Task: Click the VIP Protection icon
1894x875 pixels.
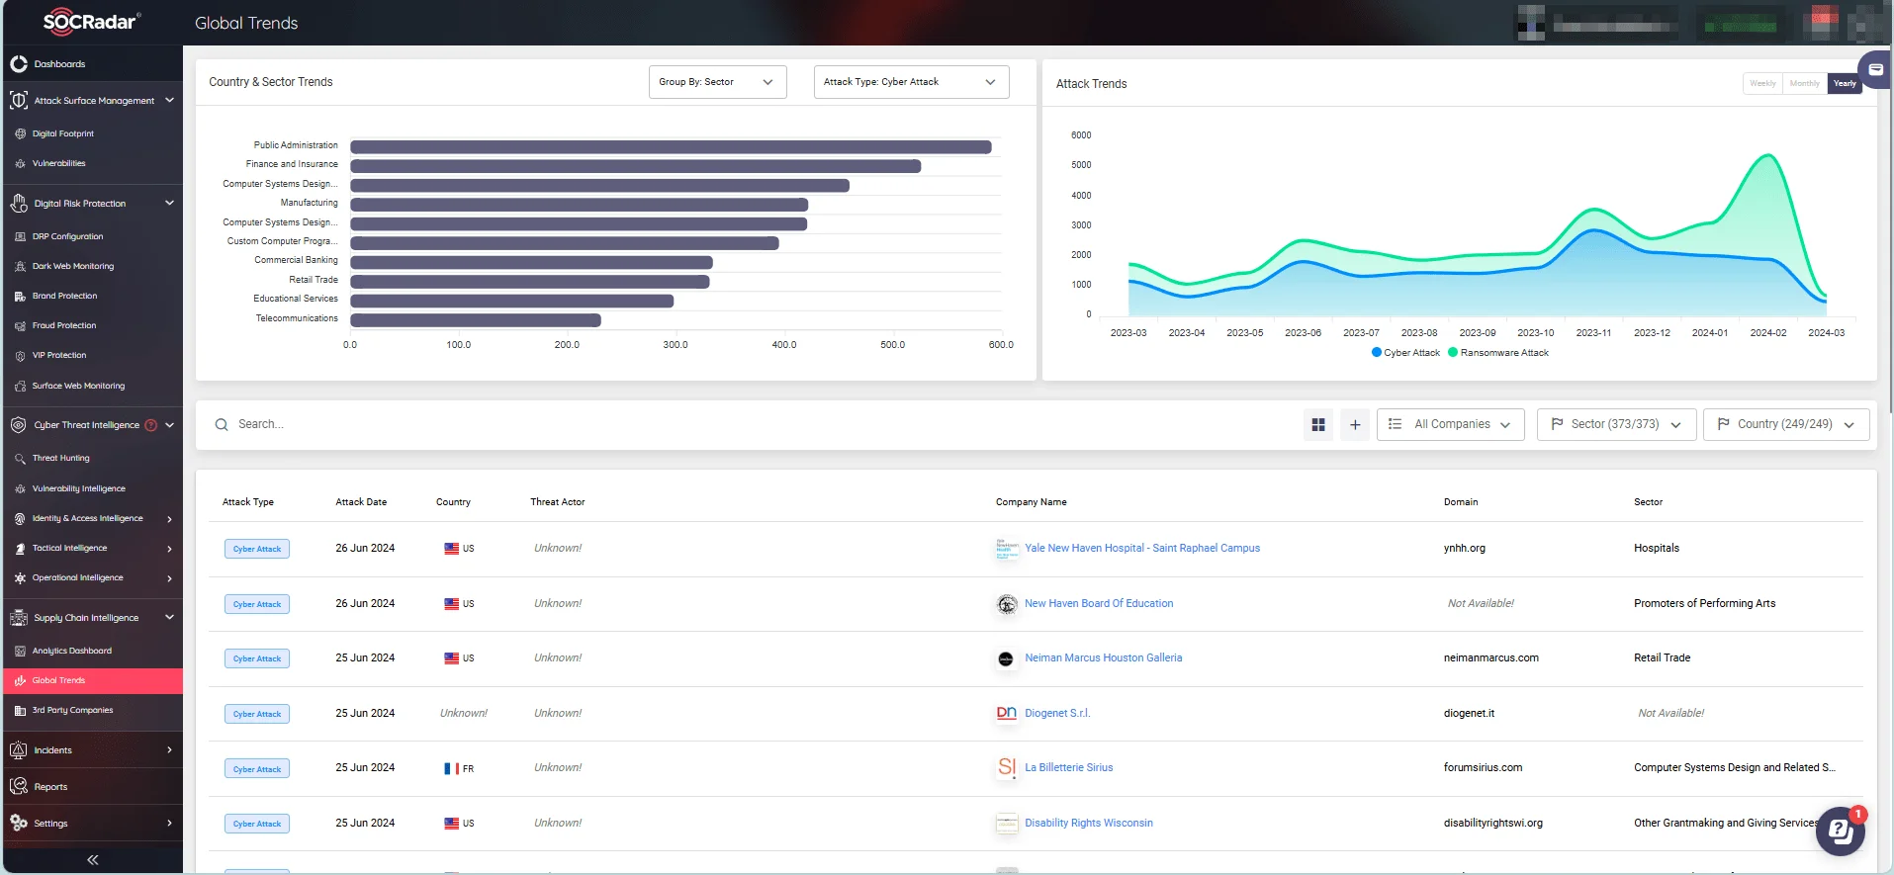Action: click(x=20, y=355)
